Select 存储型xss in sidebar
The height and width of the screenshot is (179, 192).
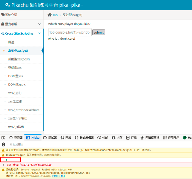(x=15, y=68)
